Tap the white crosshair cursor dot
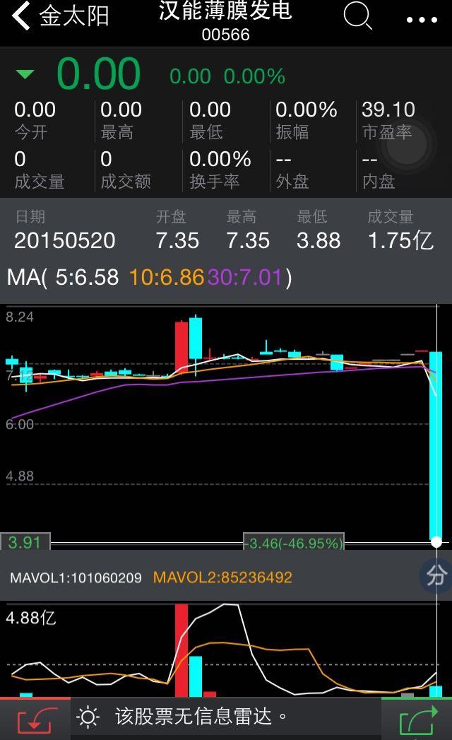This screenshot has width=452, height=740. coord(436,542)
